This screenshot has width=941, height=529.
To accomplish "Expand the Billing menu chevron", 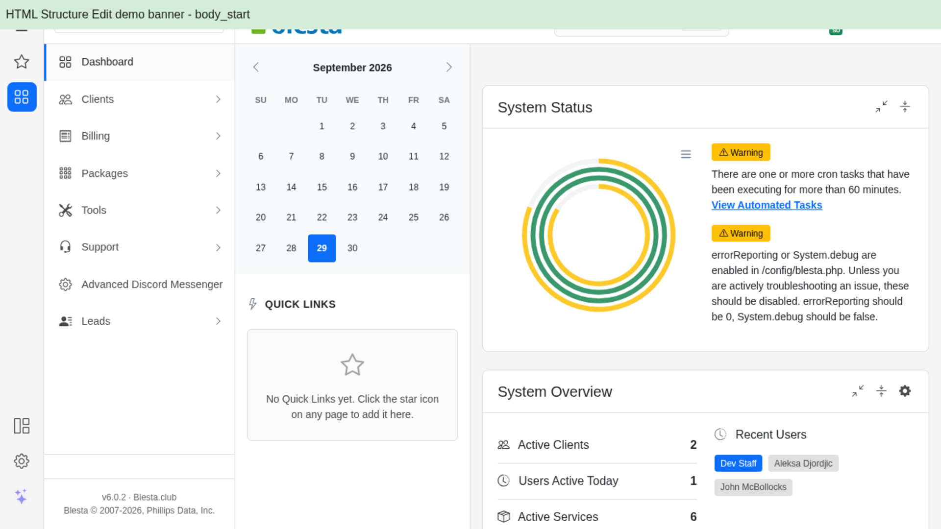I will tap(218, 136).
